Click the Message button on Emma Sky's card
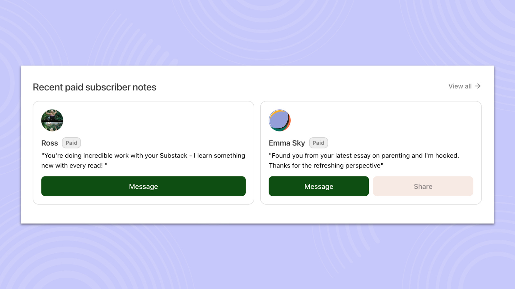 318,186
